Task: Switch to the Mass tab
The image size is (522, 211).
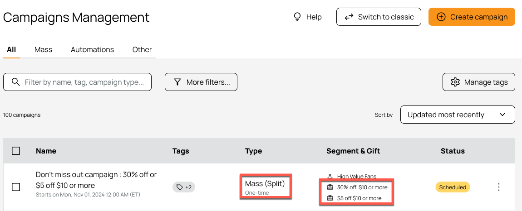Action: coord(43,49)
